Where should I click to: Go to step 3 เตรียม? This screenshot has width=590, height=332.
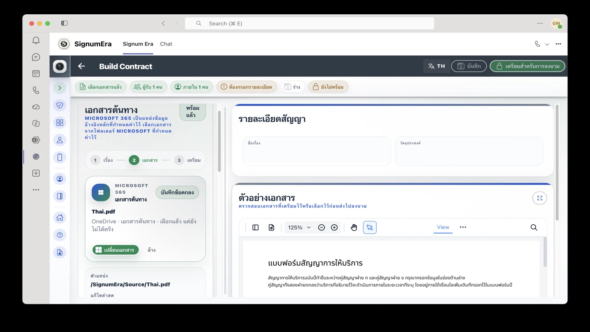[x=188, y=160]
